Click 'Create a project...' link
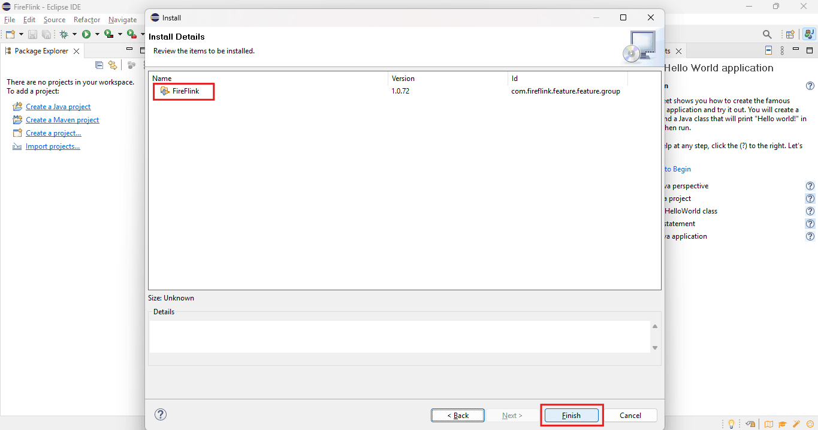Screen dimensions: 818x430 click(x=53, y=133)
